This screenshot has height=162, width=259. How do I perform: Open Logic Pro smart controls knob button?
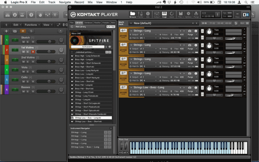pyautogui.click(x=40, y=15)
